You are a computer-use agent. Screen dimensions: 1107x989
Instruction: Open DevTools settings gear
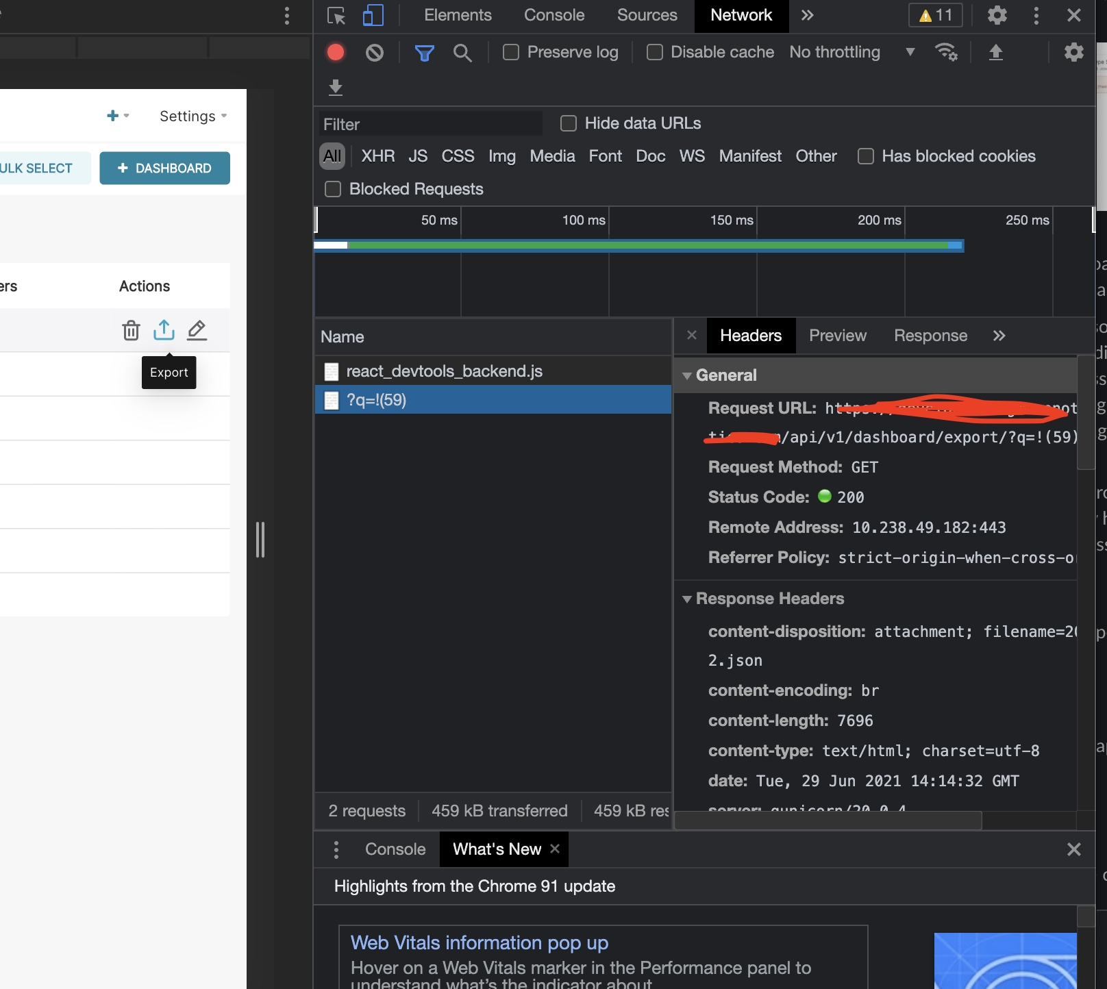point(997,15)
